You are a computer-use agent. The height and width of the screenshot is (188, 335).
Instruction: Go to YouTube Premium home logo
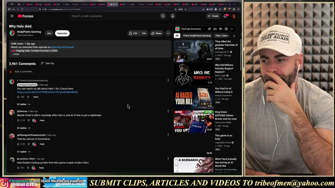[26, 16]
